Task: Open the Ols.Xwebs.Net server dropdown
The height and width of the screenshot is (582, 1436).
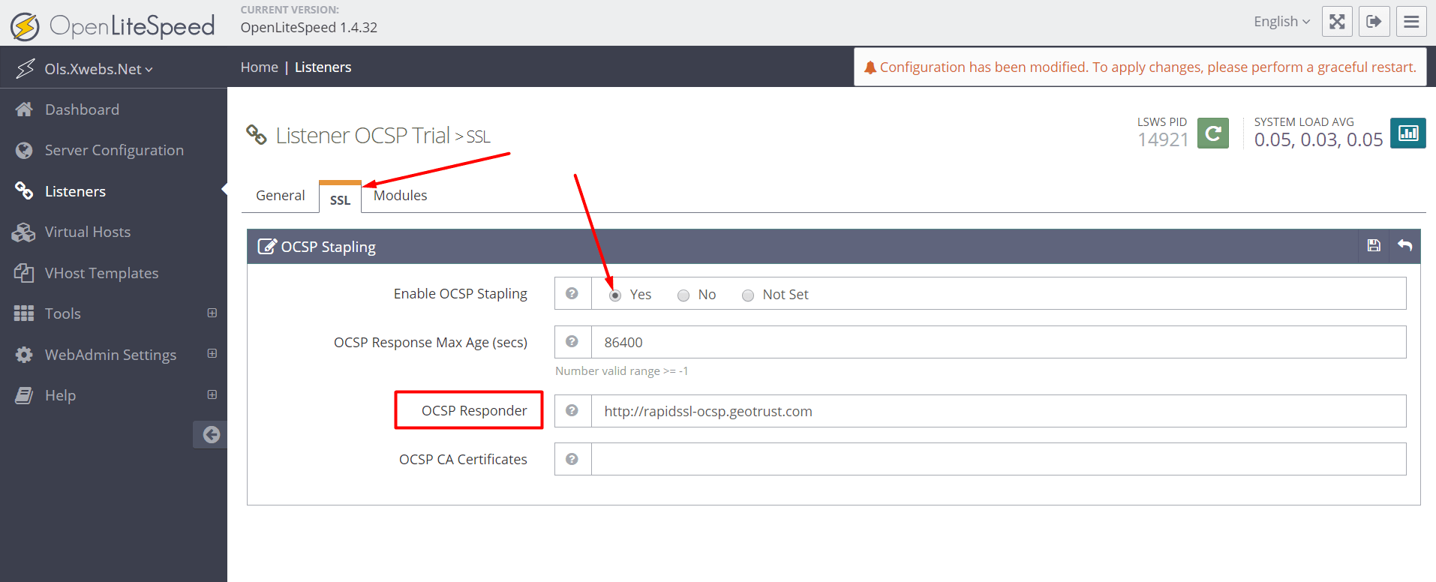Action: pyautogui.click(x=98, y=69)
